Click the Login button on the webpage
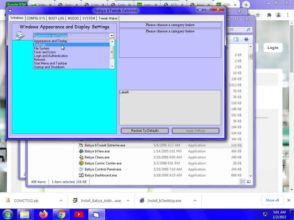 pyautogui.click(x=273, y=48)
